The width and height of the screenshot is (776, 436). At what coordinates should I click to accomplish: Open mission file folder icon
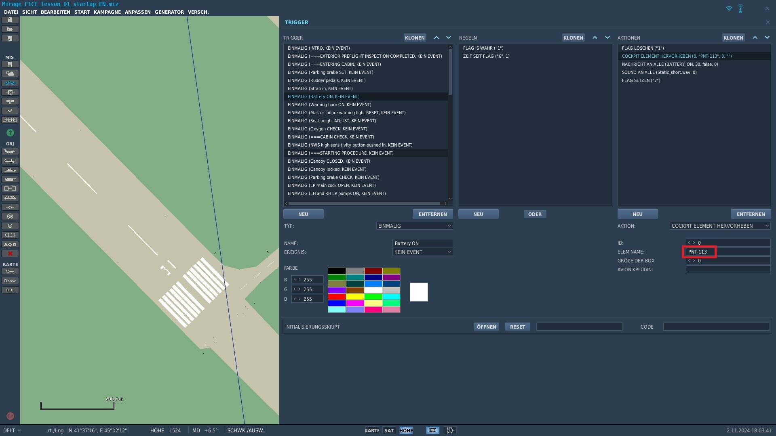tap(10, 29)
